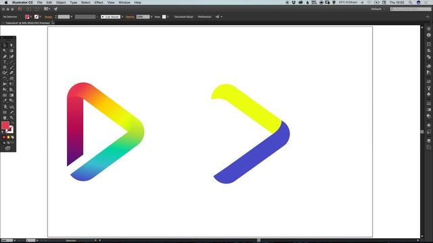Select the Selection tool arrow
The image size is (433, 243).
click(5, 45)
